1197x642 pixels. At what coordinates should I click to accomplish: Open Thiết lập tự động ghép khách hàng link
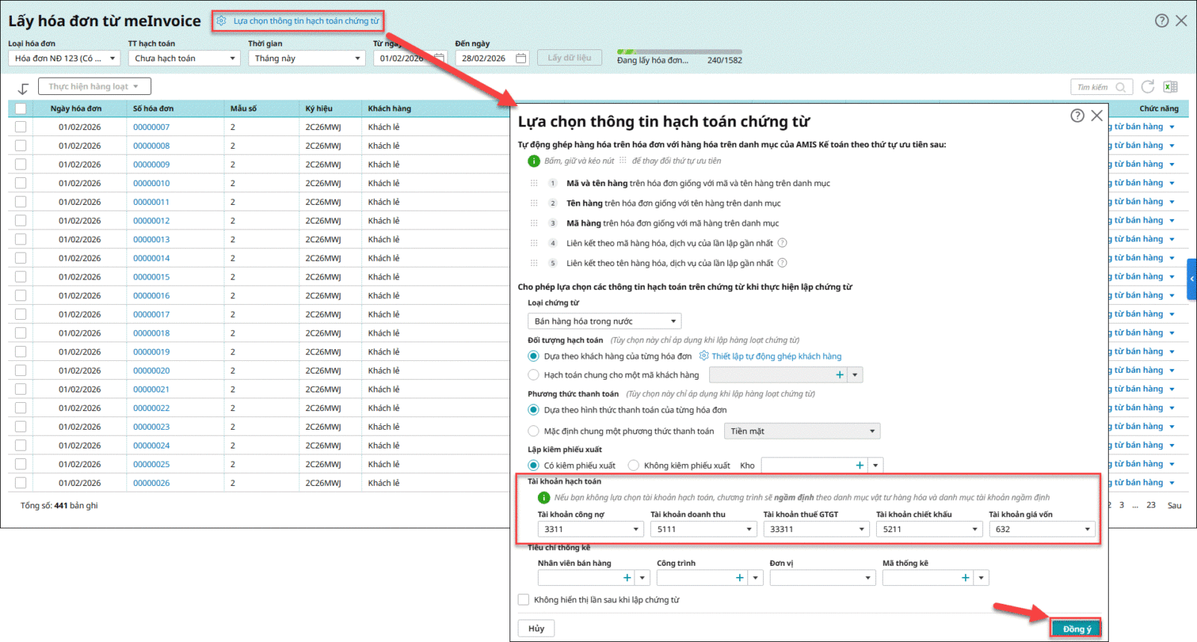(x=776, y=357)
